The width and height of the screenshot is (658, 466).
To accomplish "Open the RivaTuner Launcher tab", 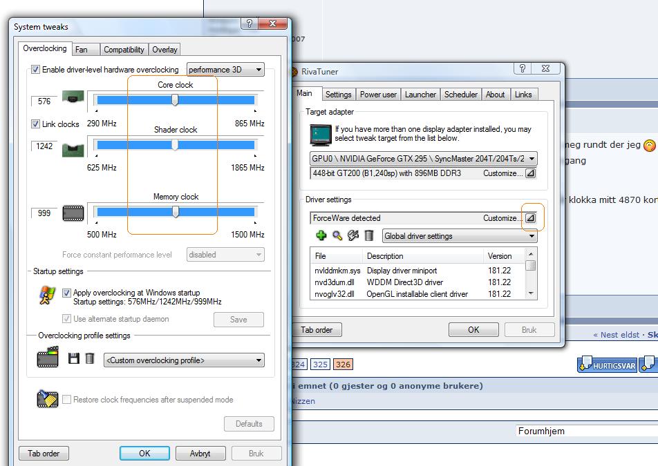I will coord(420,95).
